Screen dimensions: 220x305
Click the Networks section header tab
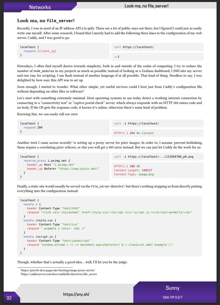40,7
